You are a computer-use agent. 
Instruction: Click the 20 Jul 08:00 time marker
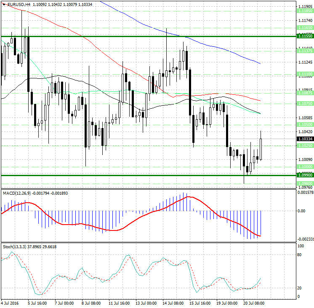[x=253, y=303]
